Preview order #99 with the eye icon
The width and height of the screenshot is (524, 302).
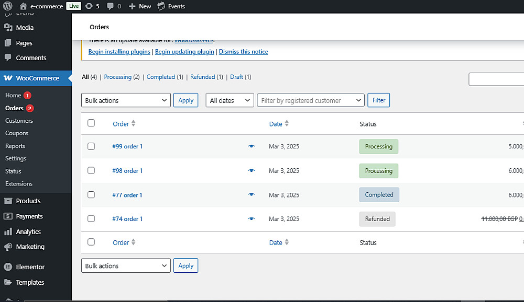point(251,146)
